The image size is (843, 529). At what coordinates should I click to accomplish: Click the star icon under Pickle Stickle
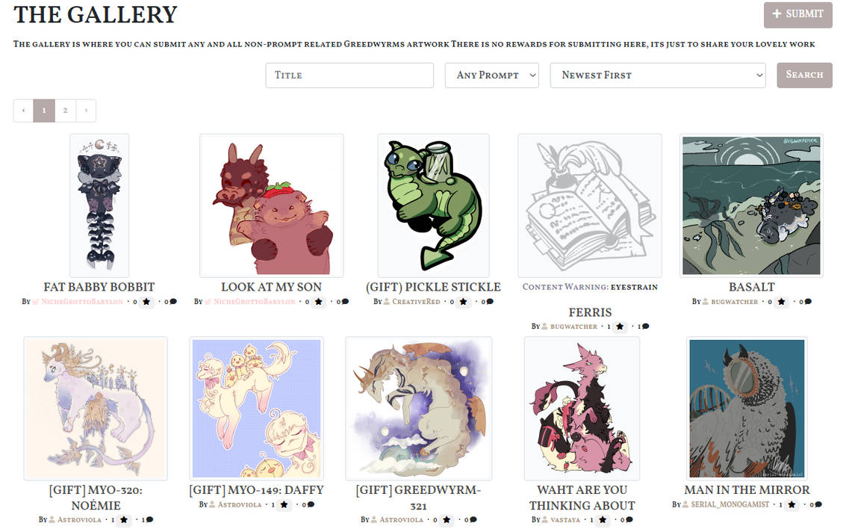(463, 302)
